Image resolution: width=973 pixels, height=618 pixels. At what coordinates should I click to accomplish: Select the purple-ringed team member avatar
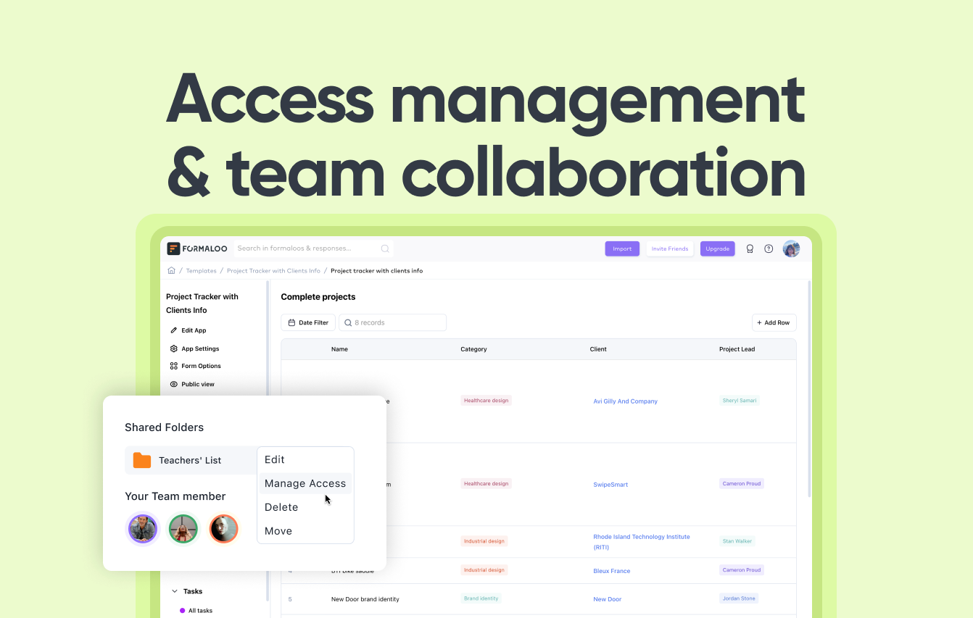(x=143, y=529)
